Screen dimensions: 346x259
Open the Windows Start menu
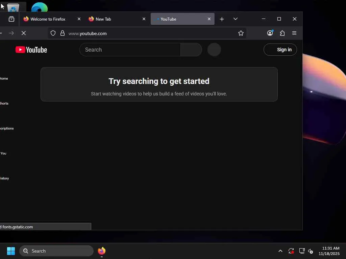pyautogui.click(x=11, y=251)
